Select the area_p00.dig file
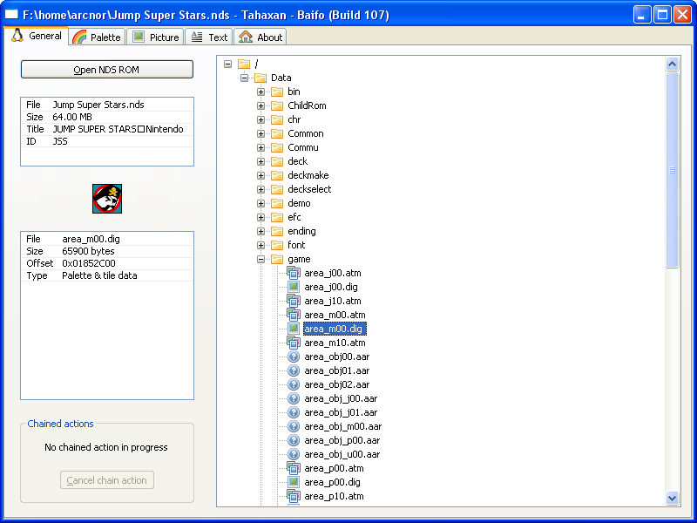697x523 pixels. pos(332,482)
